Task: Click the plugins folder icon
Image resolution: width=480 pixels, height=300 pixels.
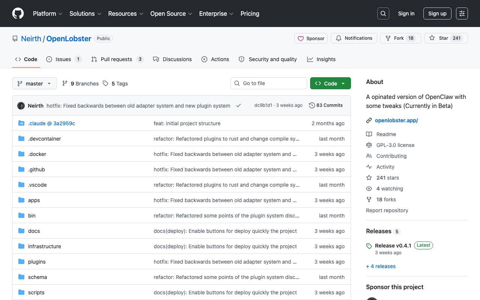Action: coord(21,262)
